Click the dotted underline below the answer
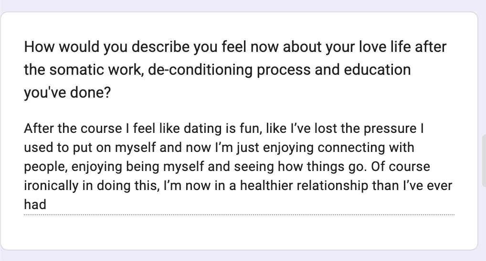 tap(239, 214)
